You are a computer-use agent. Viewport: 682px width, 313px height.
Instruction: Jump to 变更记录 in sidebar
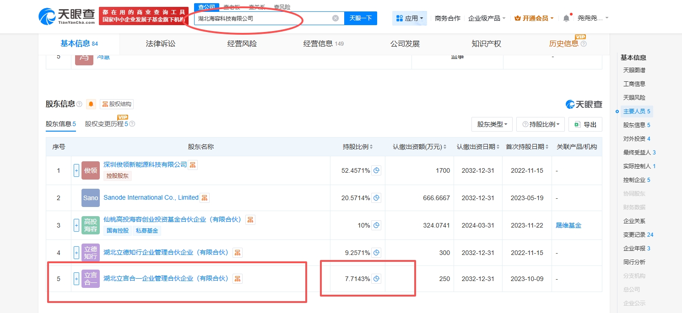point(638,235)
